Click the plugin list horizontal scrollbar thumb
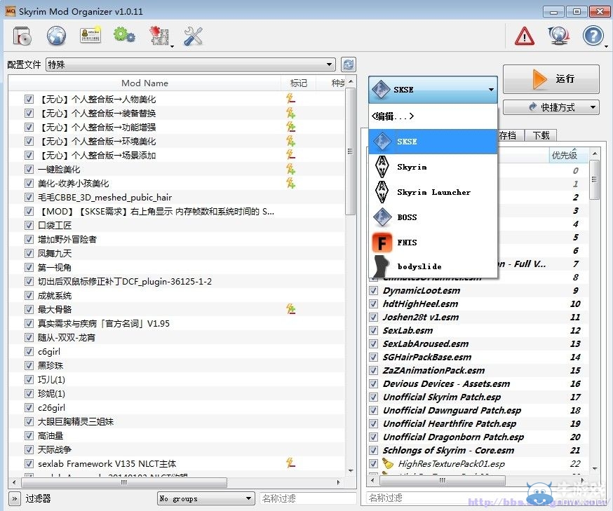This screenshot has width=613, height=511. tap(442, 480)
